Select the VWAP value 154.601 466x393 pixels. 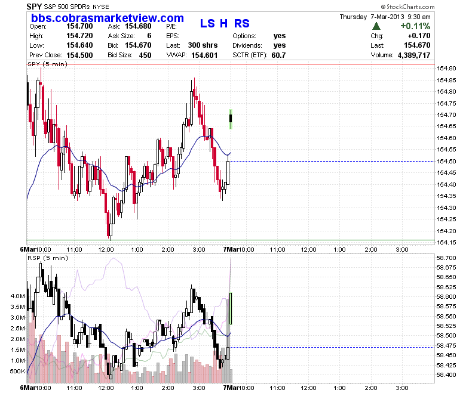[204, 55]
